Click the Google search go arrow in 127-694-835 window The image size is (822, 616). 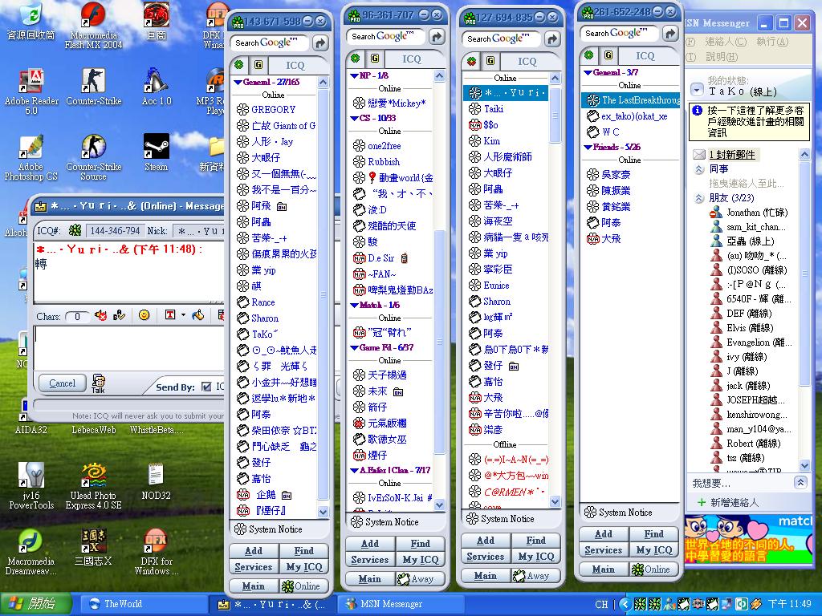[x=552, y=38]
